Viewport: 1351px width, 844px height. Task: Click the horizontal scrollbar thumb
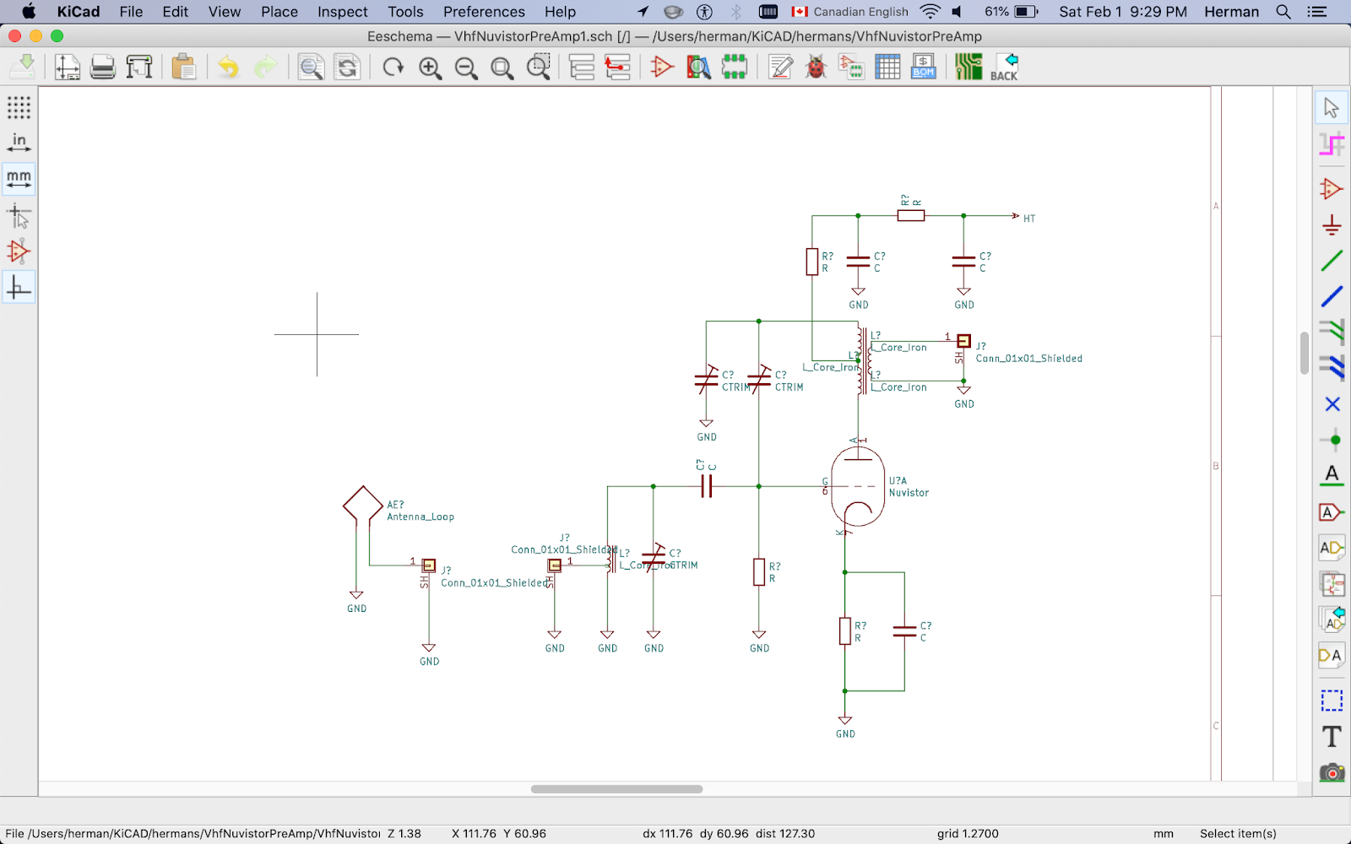(616, 789)
